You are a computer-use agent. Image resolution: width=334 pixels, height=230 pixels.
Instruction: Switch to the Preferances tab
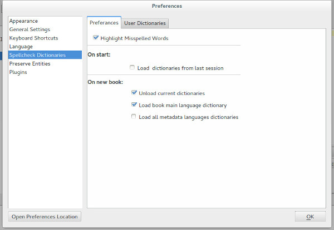(104, 23)
